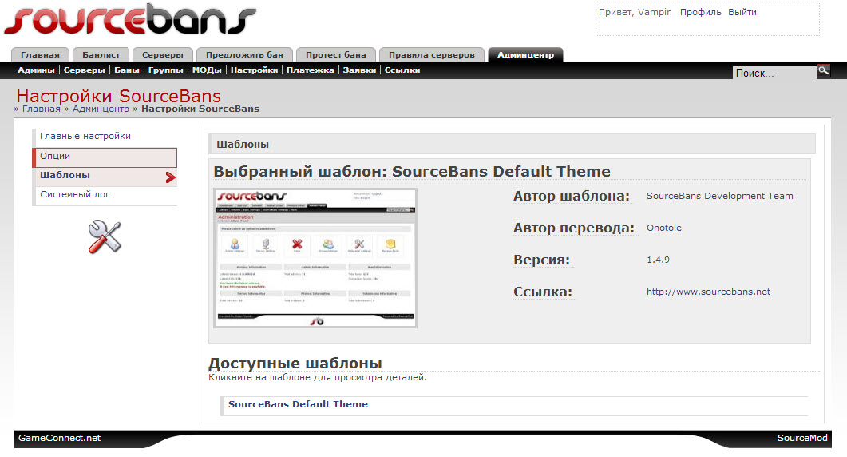The width and height of the screenshot is (847, 457).
Task: Click the Админцентр breadcrumb link
Action: [101, 109]
